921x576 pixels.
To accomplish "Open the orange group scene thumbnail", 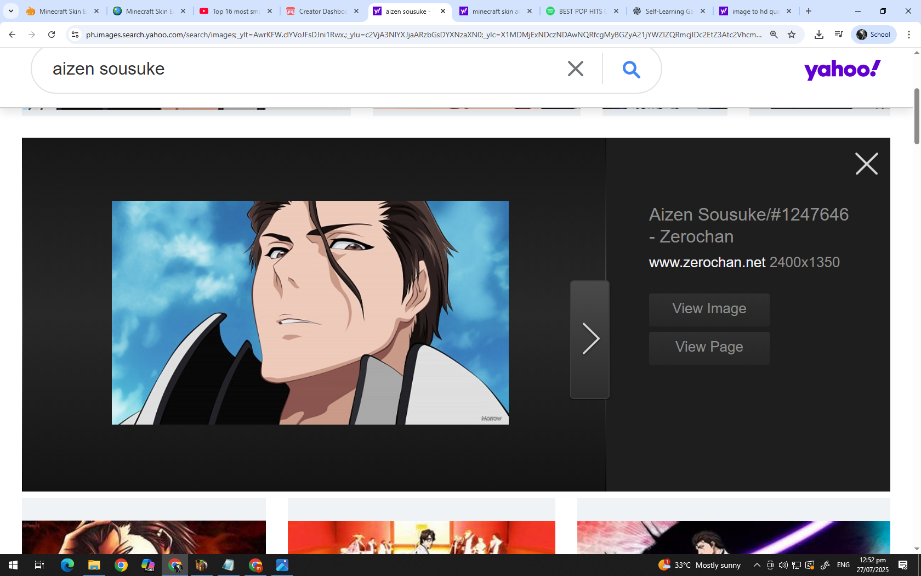I will pyautogui.click(x=422, y=537).
